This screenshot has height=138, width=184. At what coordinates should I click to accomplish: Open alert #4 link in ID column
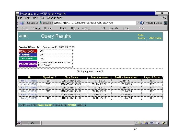point(29,95)
